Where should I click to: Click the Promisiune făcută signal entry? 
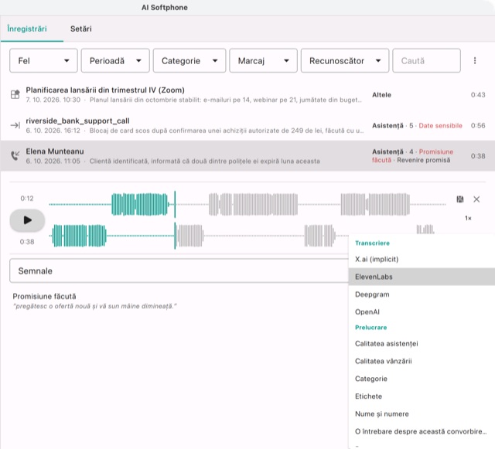44,296
